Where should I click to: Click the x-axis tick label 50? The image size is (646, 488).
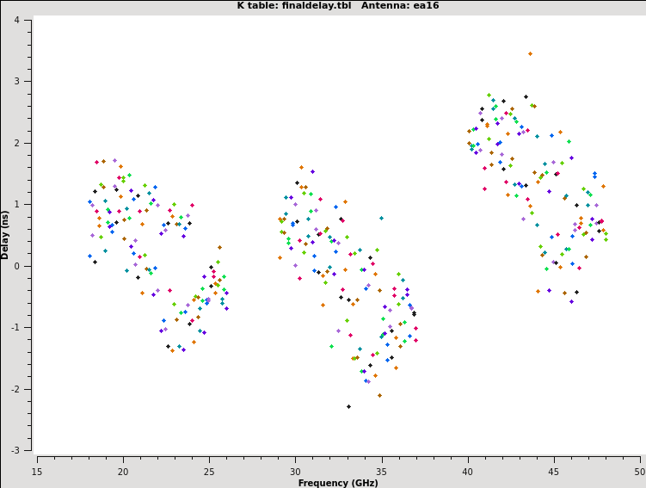(x=639, y=472)
